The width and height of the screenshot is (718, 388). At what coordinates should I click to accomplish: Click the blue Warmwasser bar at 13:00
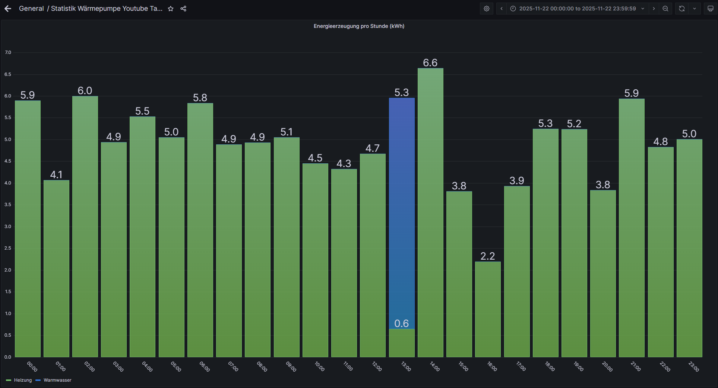(402, 212)
